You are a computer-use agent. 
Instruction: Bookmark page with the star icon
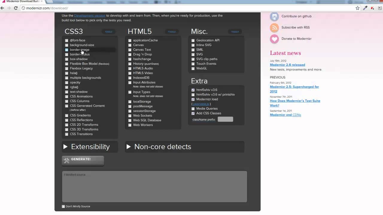(x=358, y=8)
